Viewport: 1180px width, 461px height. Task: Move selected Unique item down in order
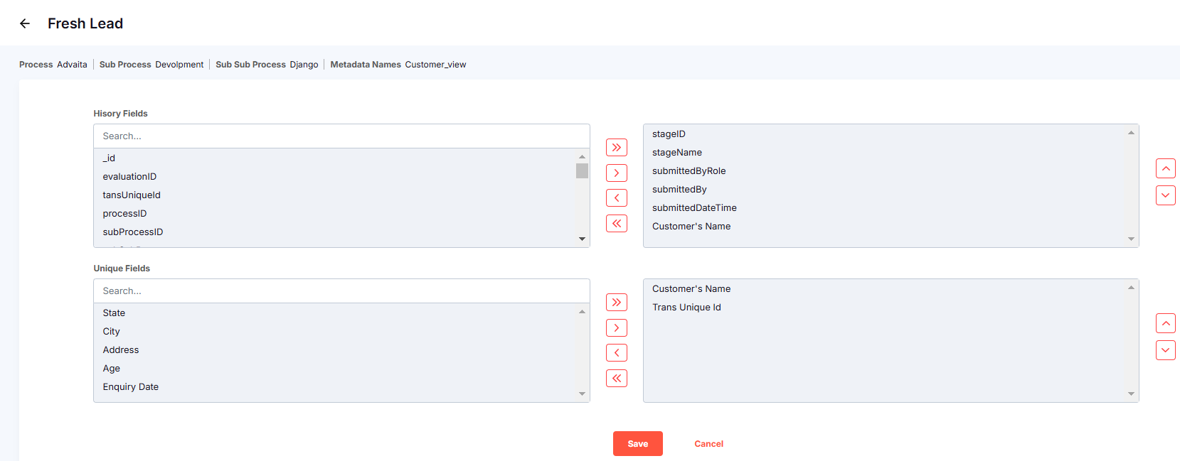1165,350
